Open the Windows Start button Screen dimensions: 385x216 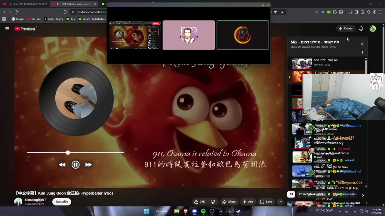[x=146, y=211]
